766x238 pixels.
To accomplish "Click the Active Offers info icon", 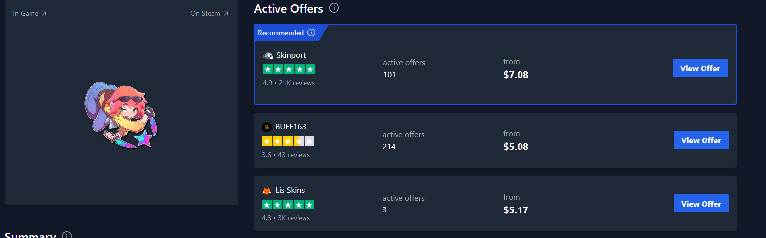I will [334, 8].
